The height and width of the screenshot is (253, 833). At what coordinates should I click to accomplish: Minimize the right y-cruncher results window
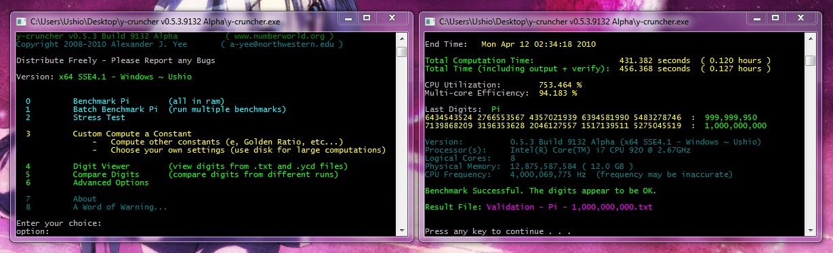758,18
